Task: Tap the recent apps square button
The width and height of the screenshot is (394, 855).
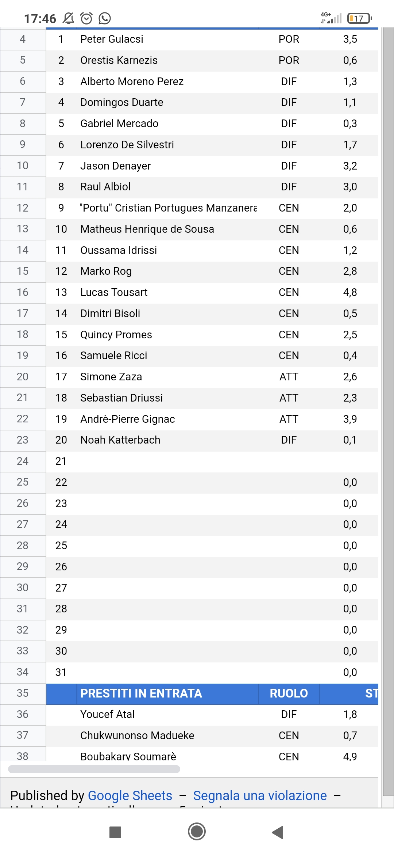Action: point(115,832)
